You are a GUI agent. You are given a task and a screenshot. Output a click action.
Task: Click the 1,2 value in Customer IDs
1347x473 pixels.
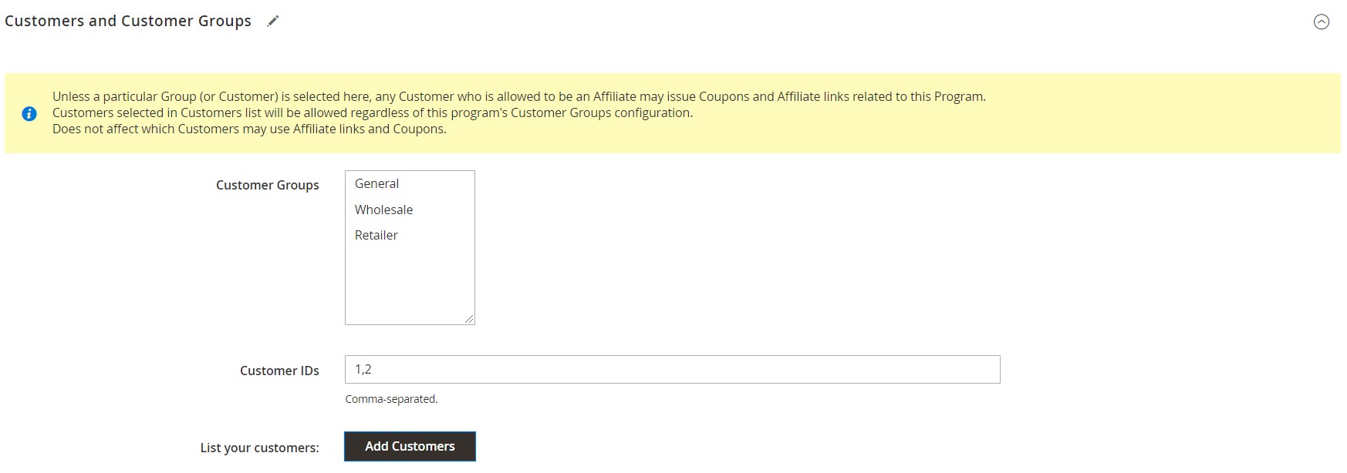tap(363, 370)
